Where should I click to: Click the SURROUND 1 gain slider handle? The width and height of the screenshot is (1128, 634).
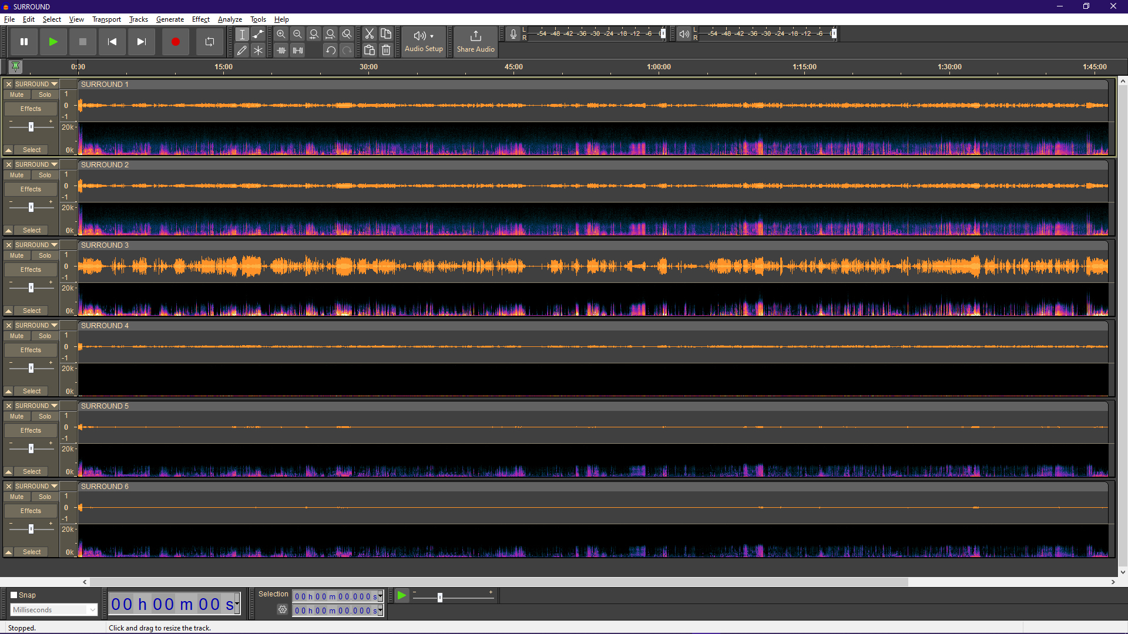(x=31, y=127)
